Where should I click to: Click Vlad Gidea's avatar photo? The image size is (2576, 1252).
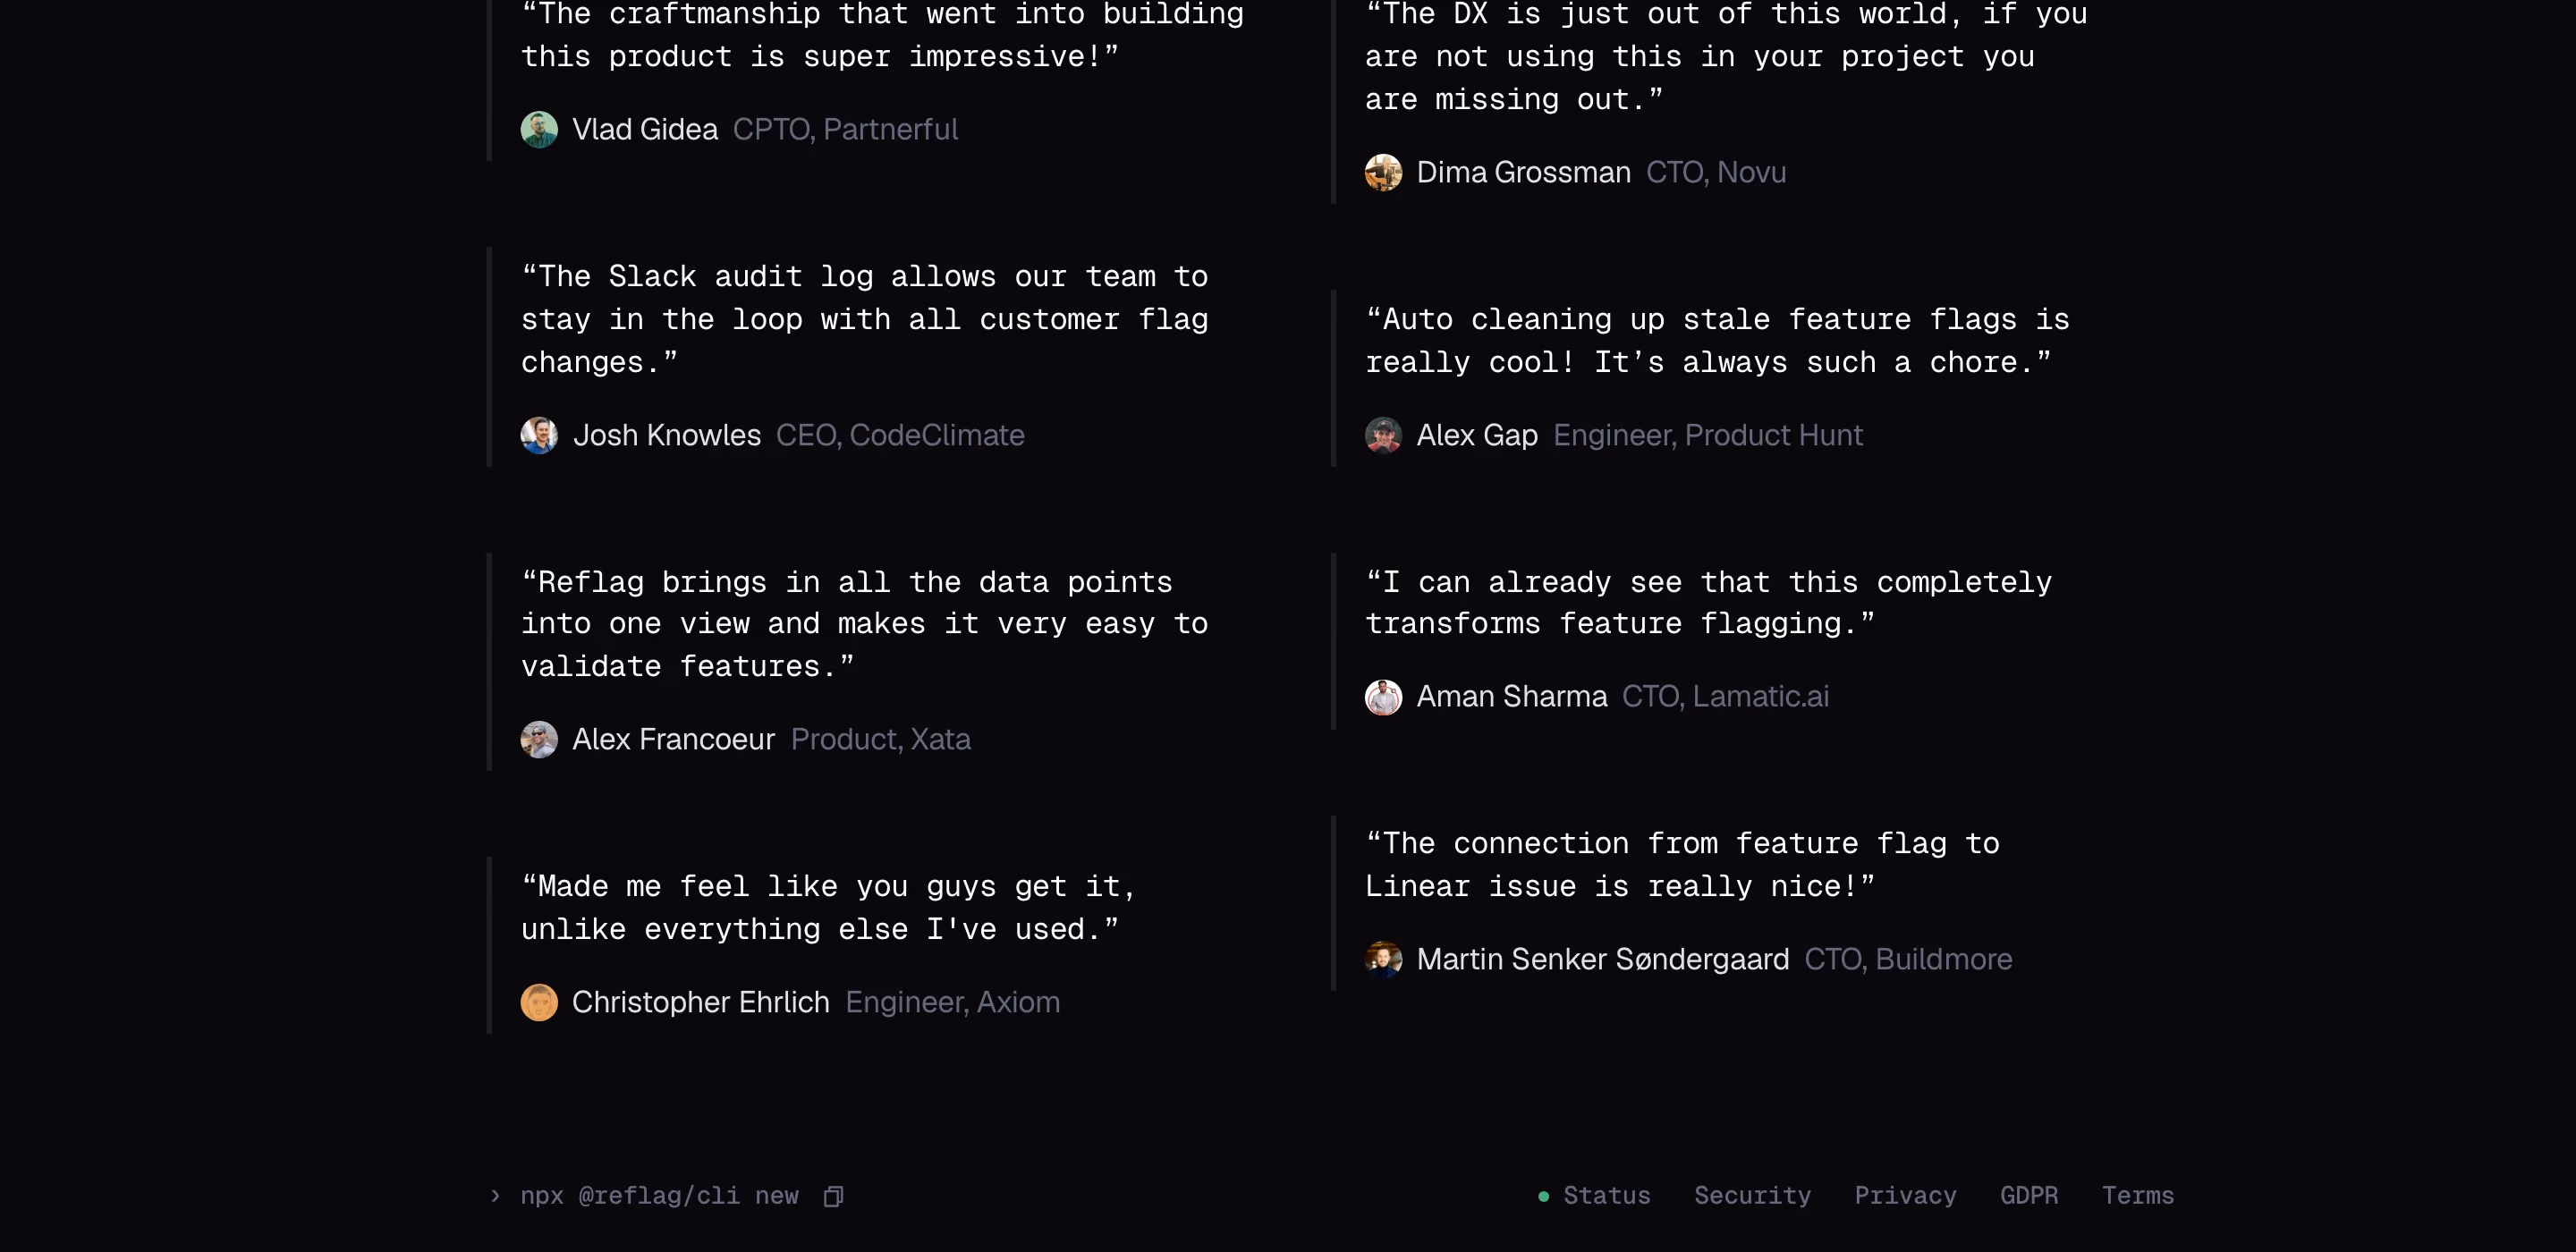click(539, 130)
